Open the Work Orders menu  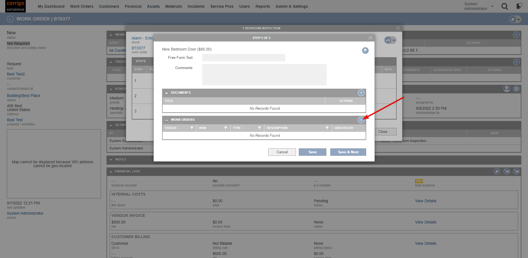82,6
